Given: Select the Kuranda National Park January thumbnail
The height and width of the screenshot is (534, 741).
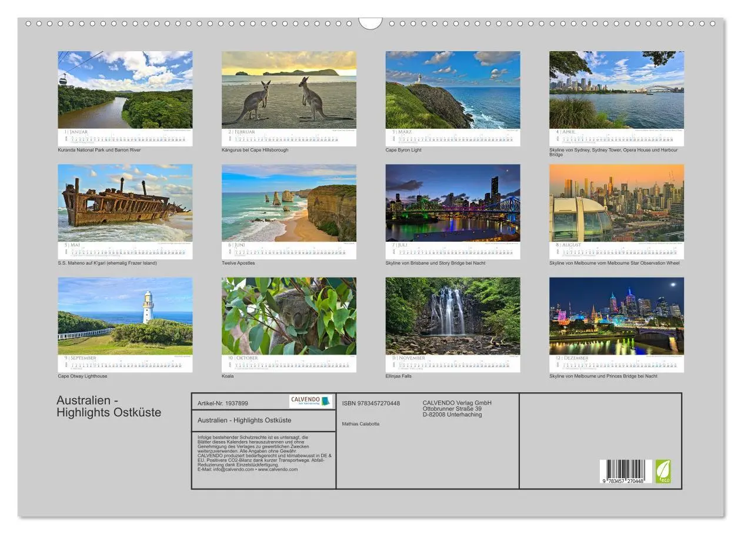Looking at the screenshot, I should click(x=125, y=88).
